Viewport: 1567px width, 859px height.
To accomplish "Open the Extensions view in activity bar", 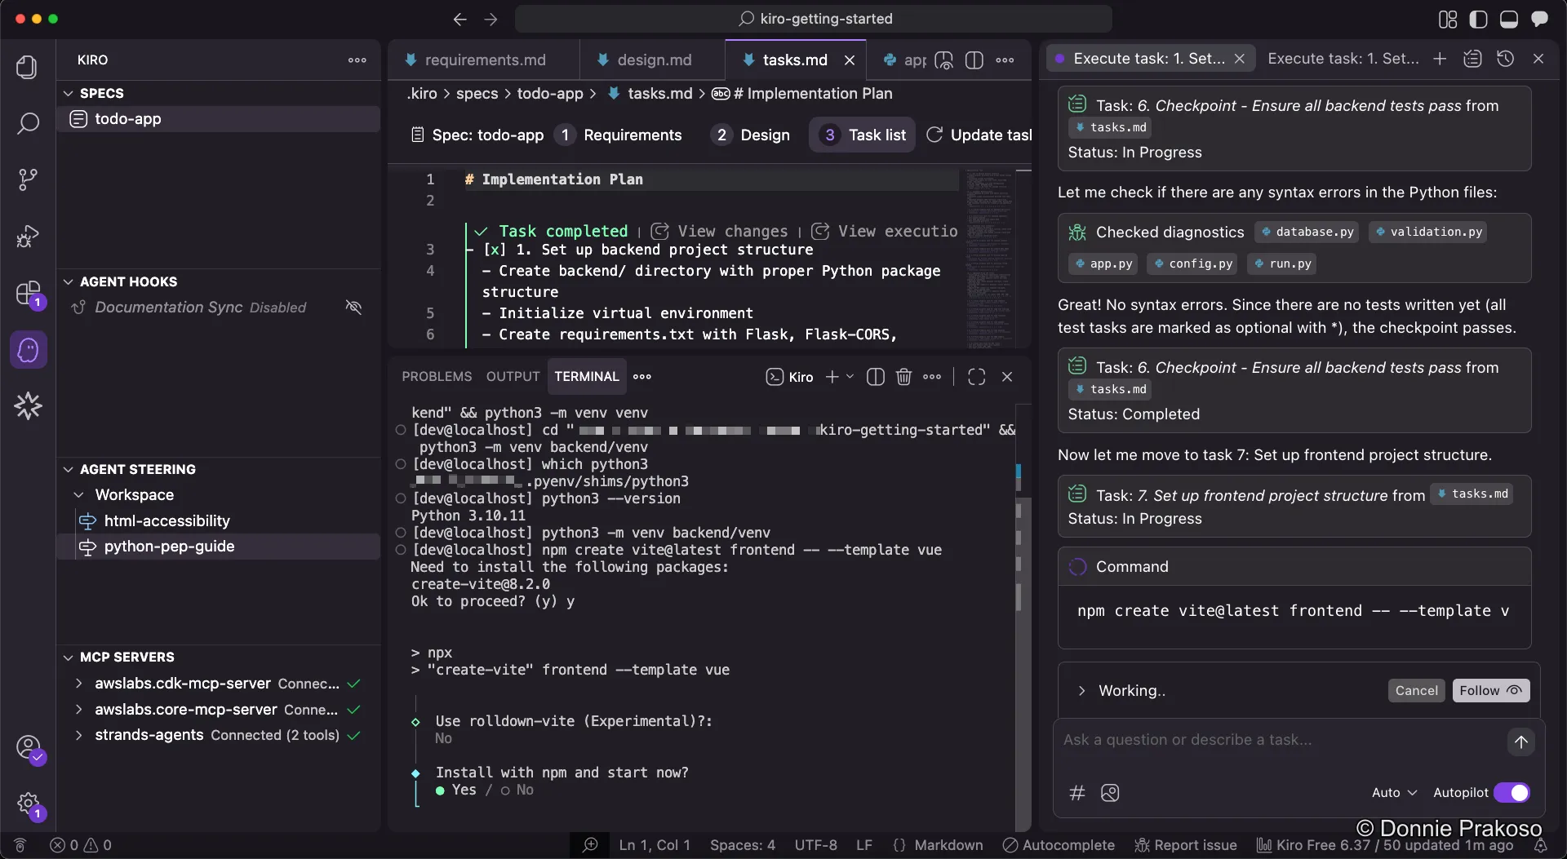I will pos(28,294).
